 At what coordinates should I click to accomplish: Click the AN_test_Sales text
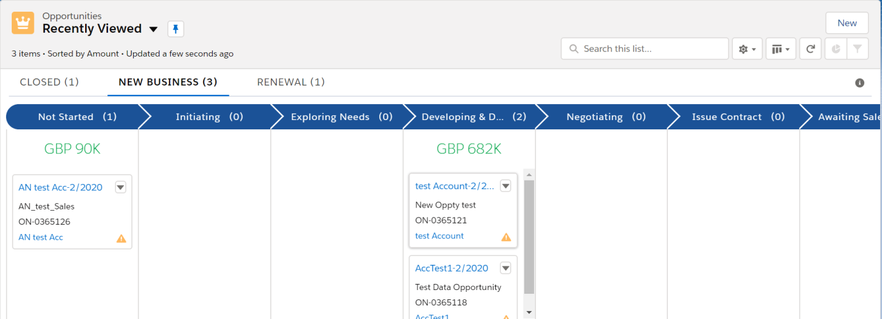(x=46, y=206)
